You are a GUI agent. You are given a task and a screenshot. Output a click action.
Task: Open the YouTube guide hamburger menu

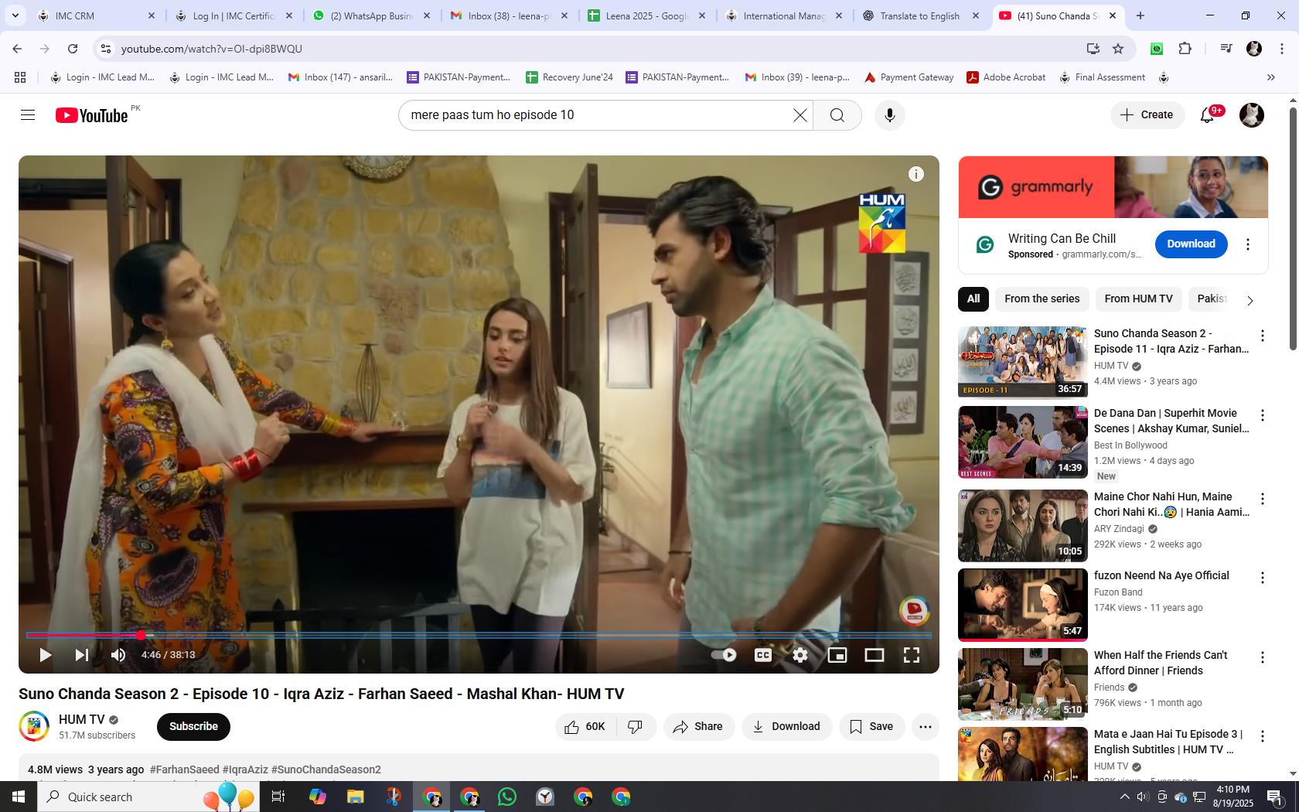(x=28, y=115)
